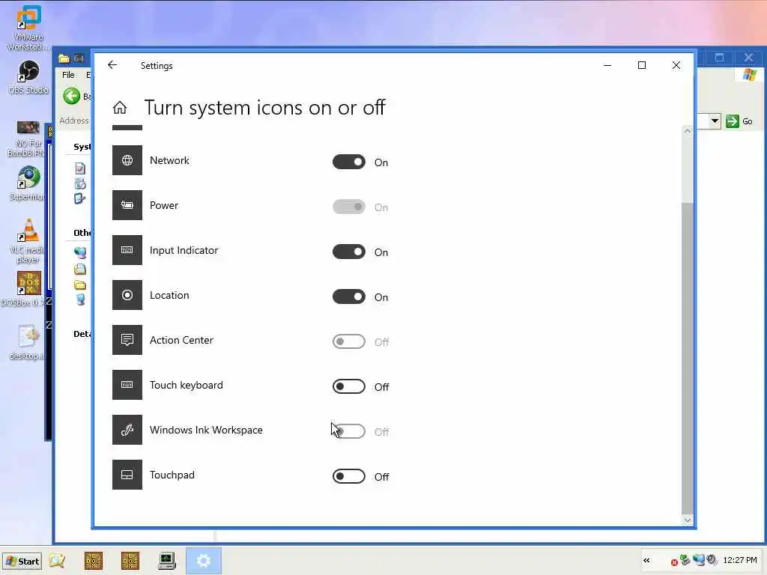Click the 'Action Center' label text
The image size is (767, 575).
tap(181, 340)
